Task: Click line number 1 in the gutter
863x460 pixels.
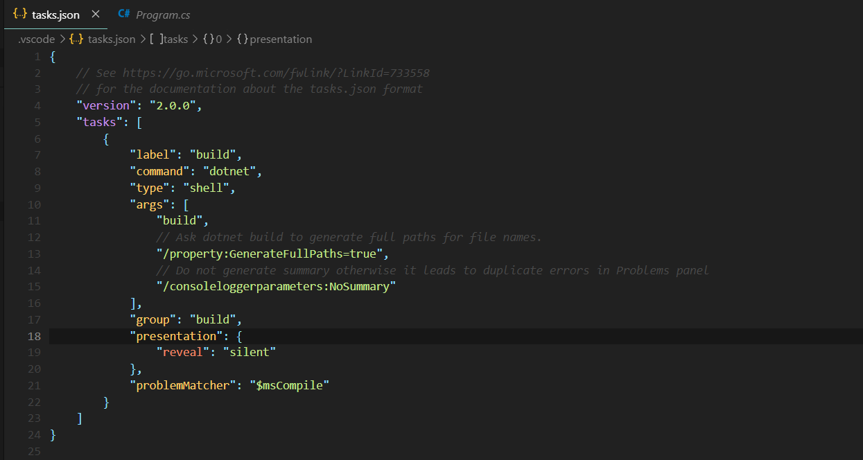Action: pyautogui.click(x=37, y=56)
